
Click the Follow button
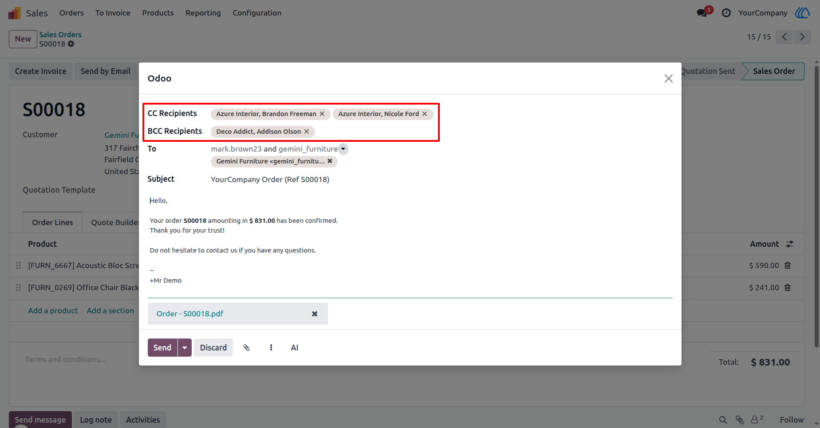click(792, 420)
